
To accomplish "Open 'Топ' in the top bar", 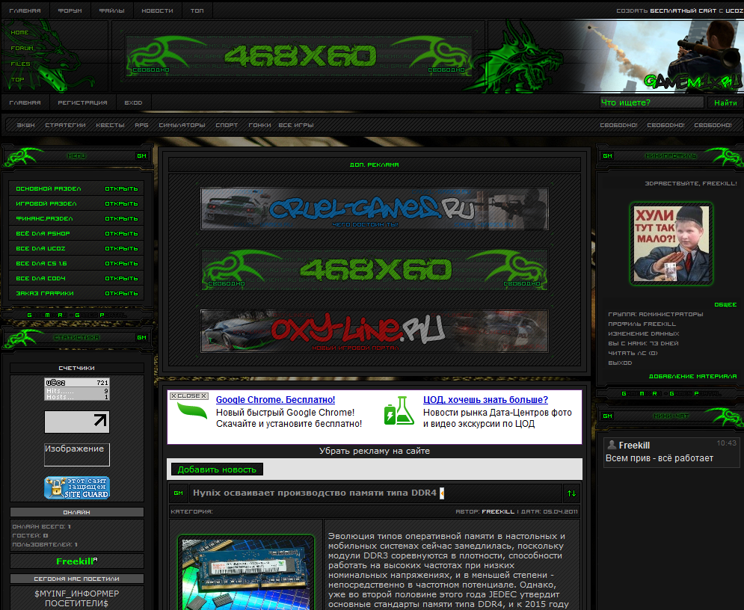I will pos(197,10).
